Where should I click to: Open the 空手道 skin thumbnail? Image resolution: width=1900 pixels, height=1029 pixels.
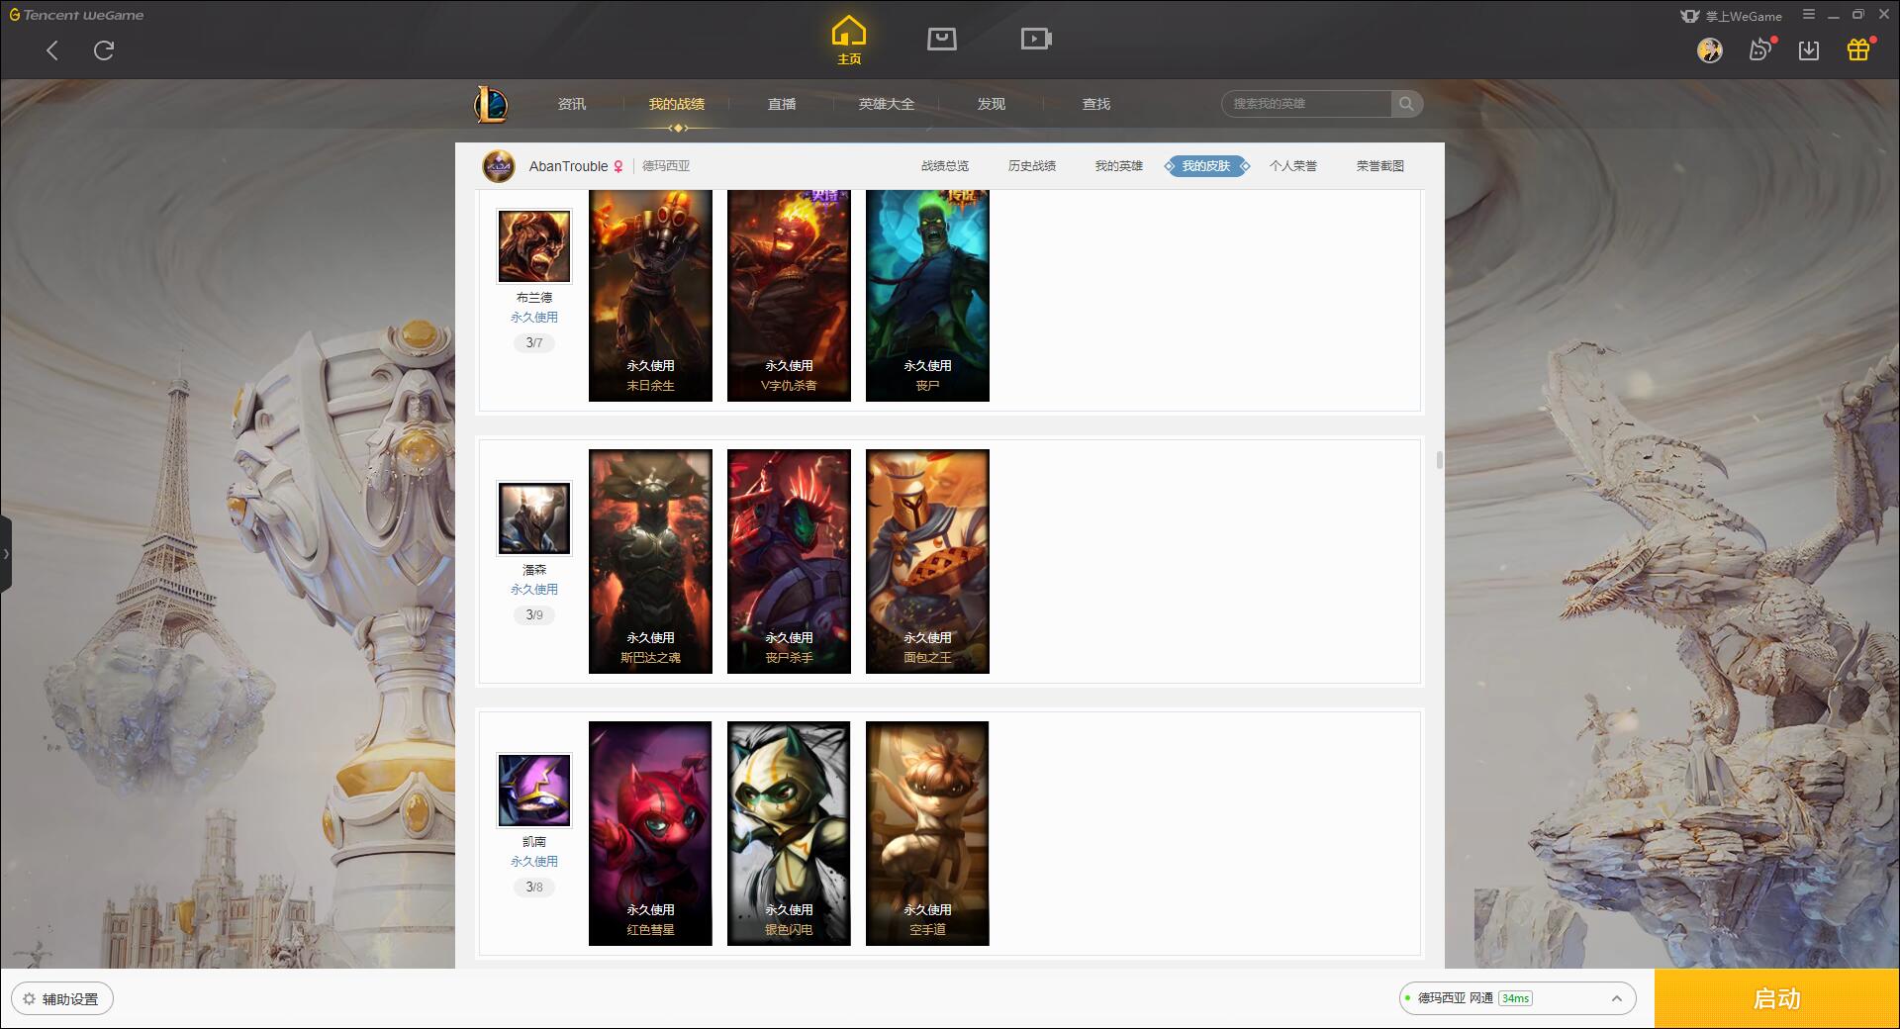click(x=927, y=833)
